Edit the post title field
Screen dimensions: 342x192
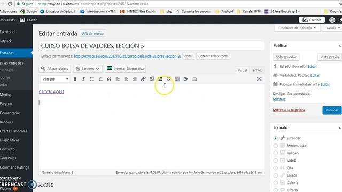click(152, 46)
